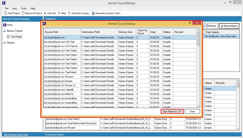Click scroll up arrow in main window list
Viewport: 243px width, 138px height.
point(238,81)
